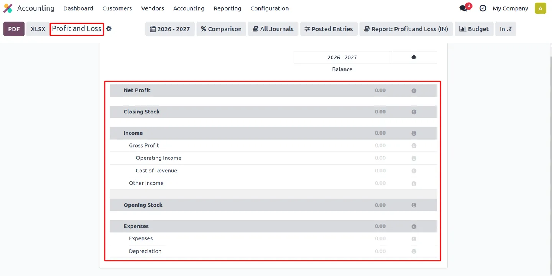This screenshot has height=276, width=552.
Task: Open the 'In .₹' rounding unit dropdown
Action: point(506,29)
